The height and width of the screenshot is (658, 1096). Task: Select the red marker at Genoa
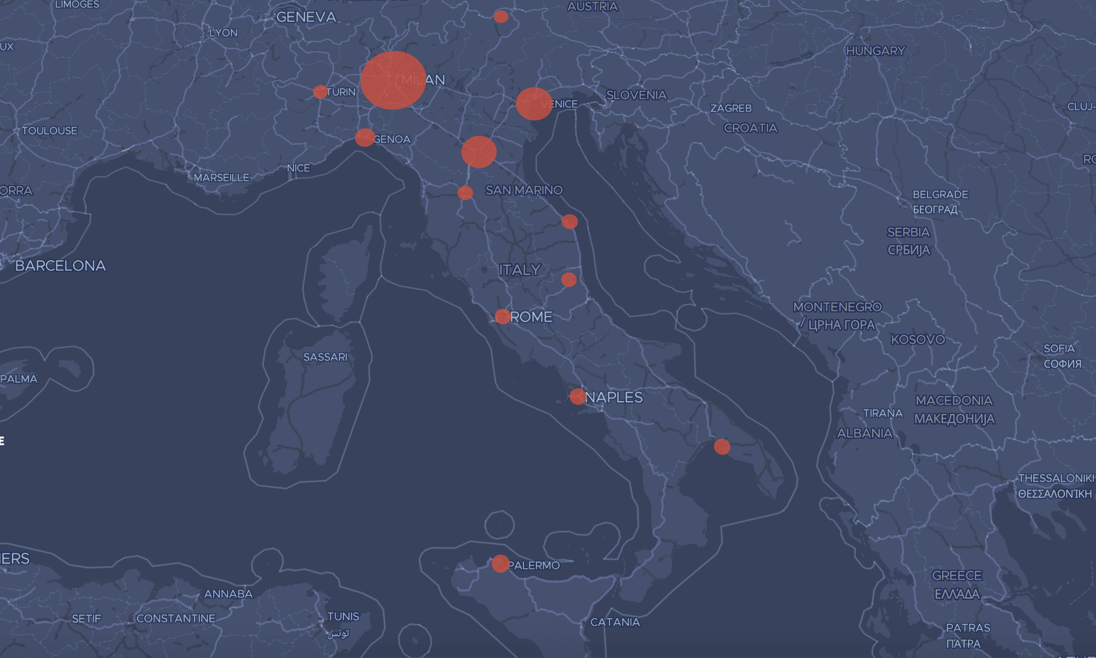point(365,137)
